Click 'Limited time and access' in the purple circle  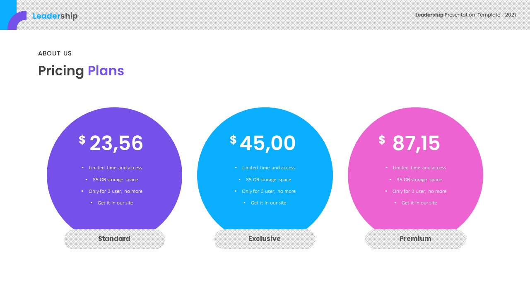[x=115, y=168]
